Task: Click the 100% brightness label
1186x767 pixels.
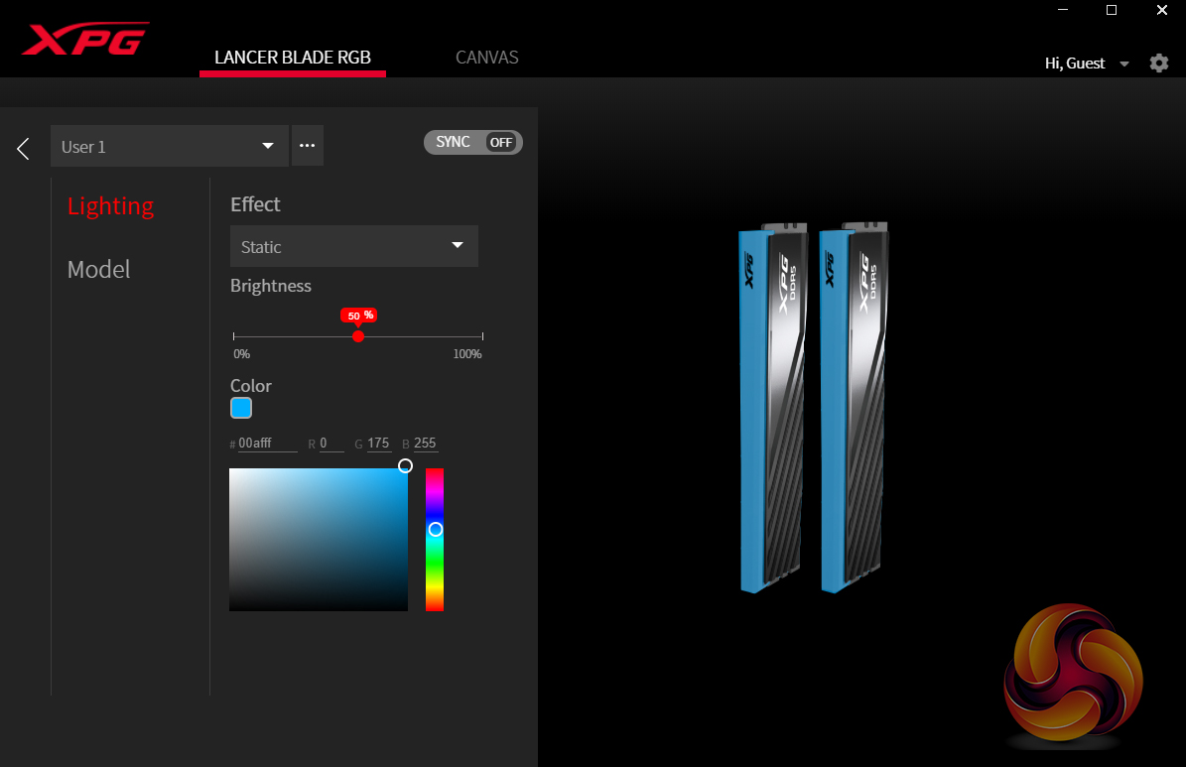Action: [467, 354]
